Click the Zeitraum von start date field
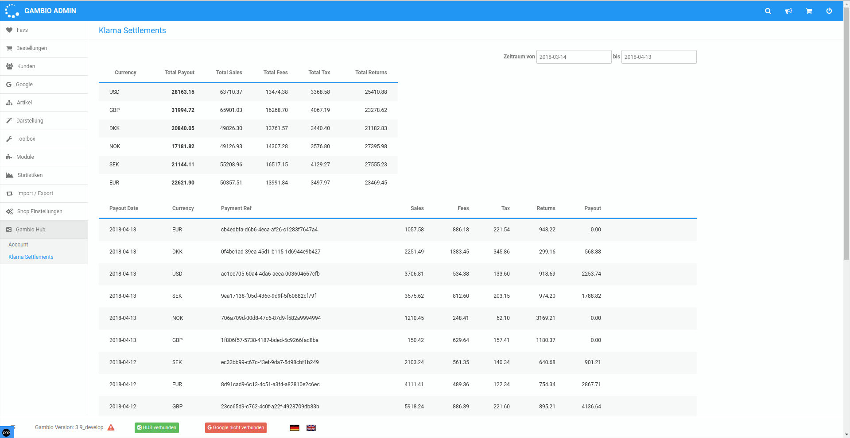The width and height of the screenshot is (850, 438). pos(574,57)
